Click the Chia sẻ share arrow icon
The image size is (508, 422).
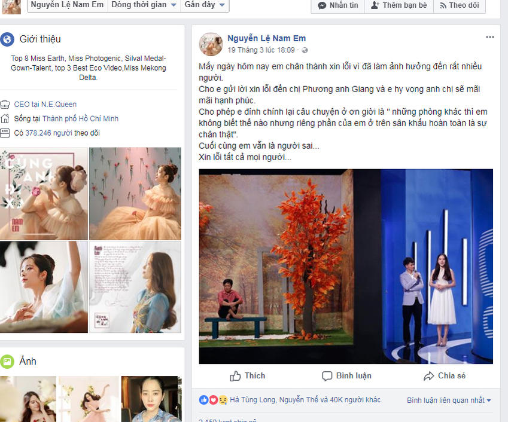pyautogui.click(x=428, y=376)
